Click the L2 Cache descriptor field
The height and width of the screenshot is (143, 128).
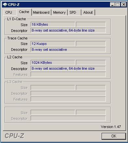pos(68,68)
